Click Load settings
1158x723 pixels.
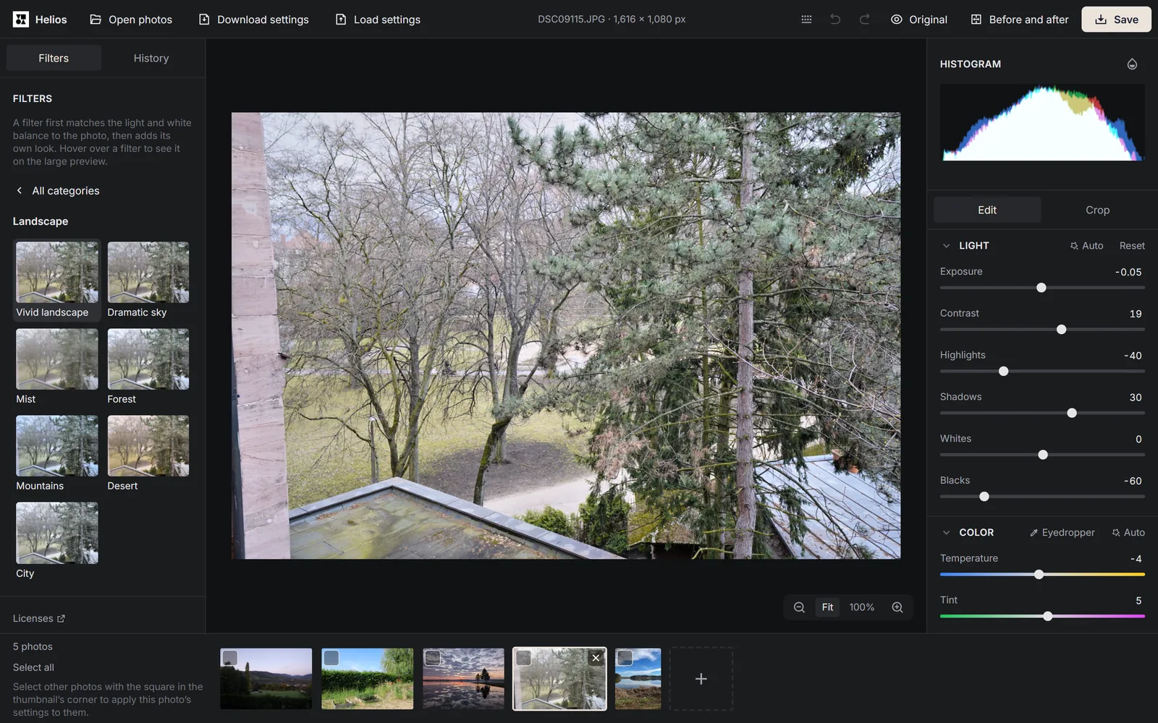378,20
